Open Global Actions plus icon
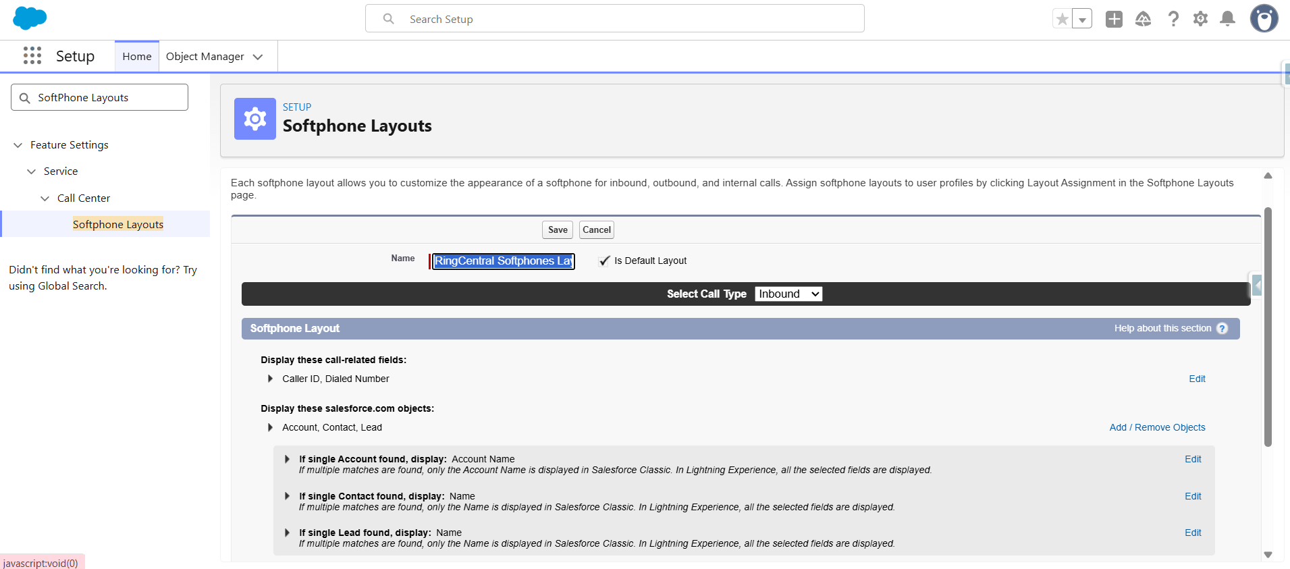 pos(1114,19)
